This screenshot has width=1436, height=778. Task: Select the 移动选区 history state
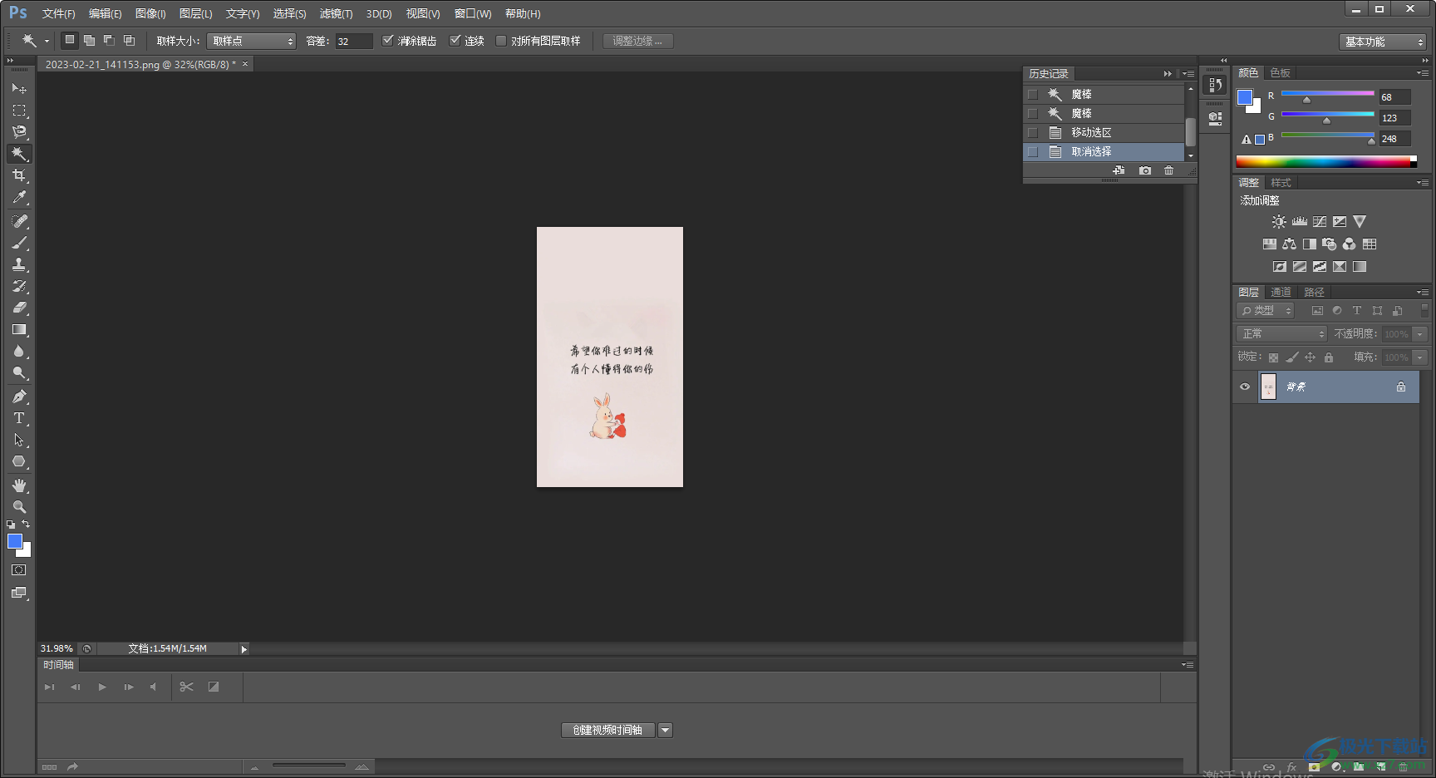coord(1104,133)
